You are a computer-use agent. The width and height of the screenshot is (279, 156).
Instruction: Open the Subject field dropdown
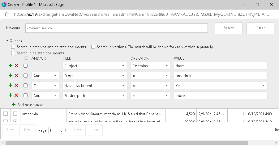pos(95,66)
